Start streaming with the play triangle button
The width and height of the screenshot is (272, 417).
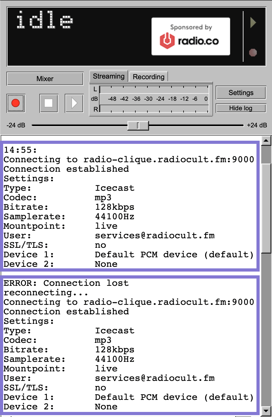pos(74,103)
